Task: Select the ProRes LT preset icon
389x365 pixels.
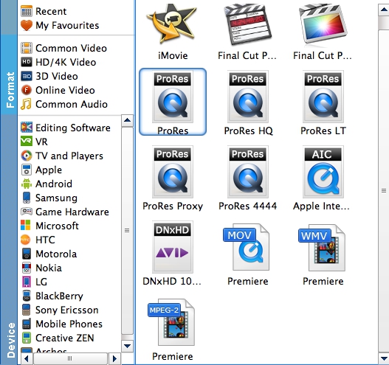Action: 323,97
